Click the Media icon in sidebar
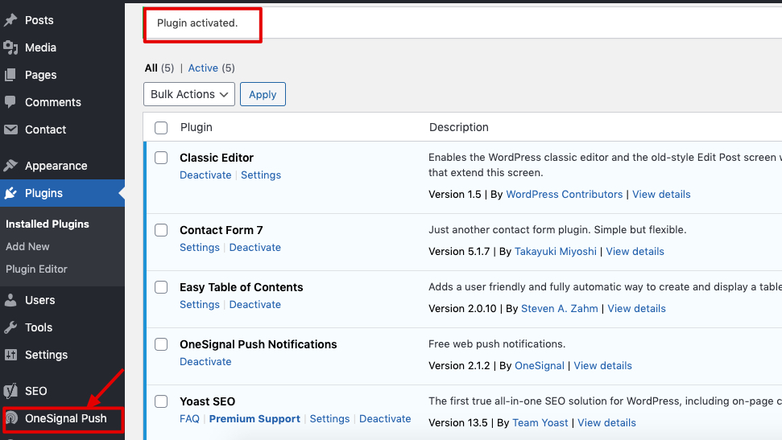The width and height of the screenshot is (782, 440). click(10, 47)
